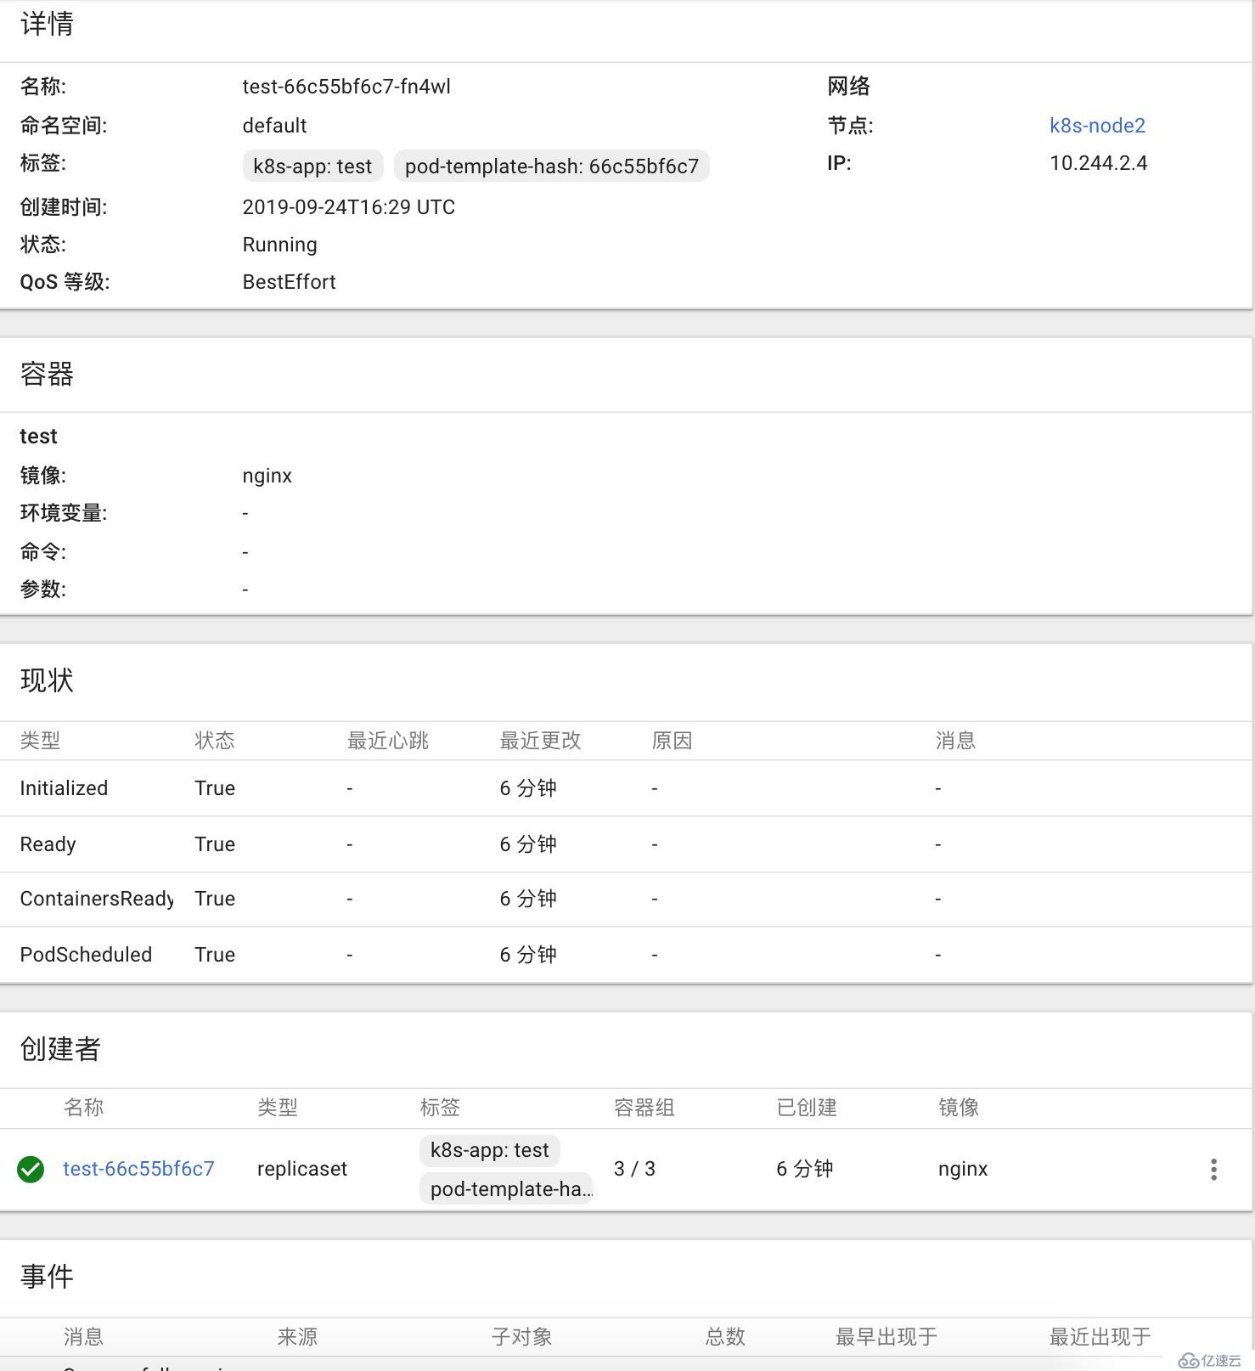The image size is (1255, 1371).
Task: Click the 已创建 column header
Action: click(x=807, y=1108)
